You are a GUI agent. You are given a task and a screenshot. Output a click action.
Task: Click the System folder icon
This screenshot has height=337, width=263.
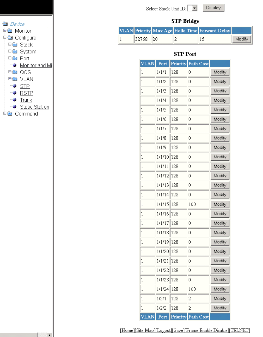point(15,51)
